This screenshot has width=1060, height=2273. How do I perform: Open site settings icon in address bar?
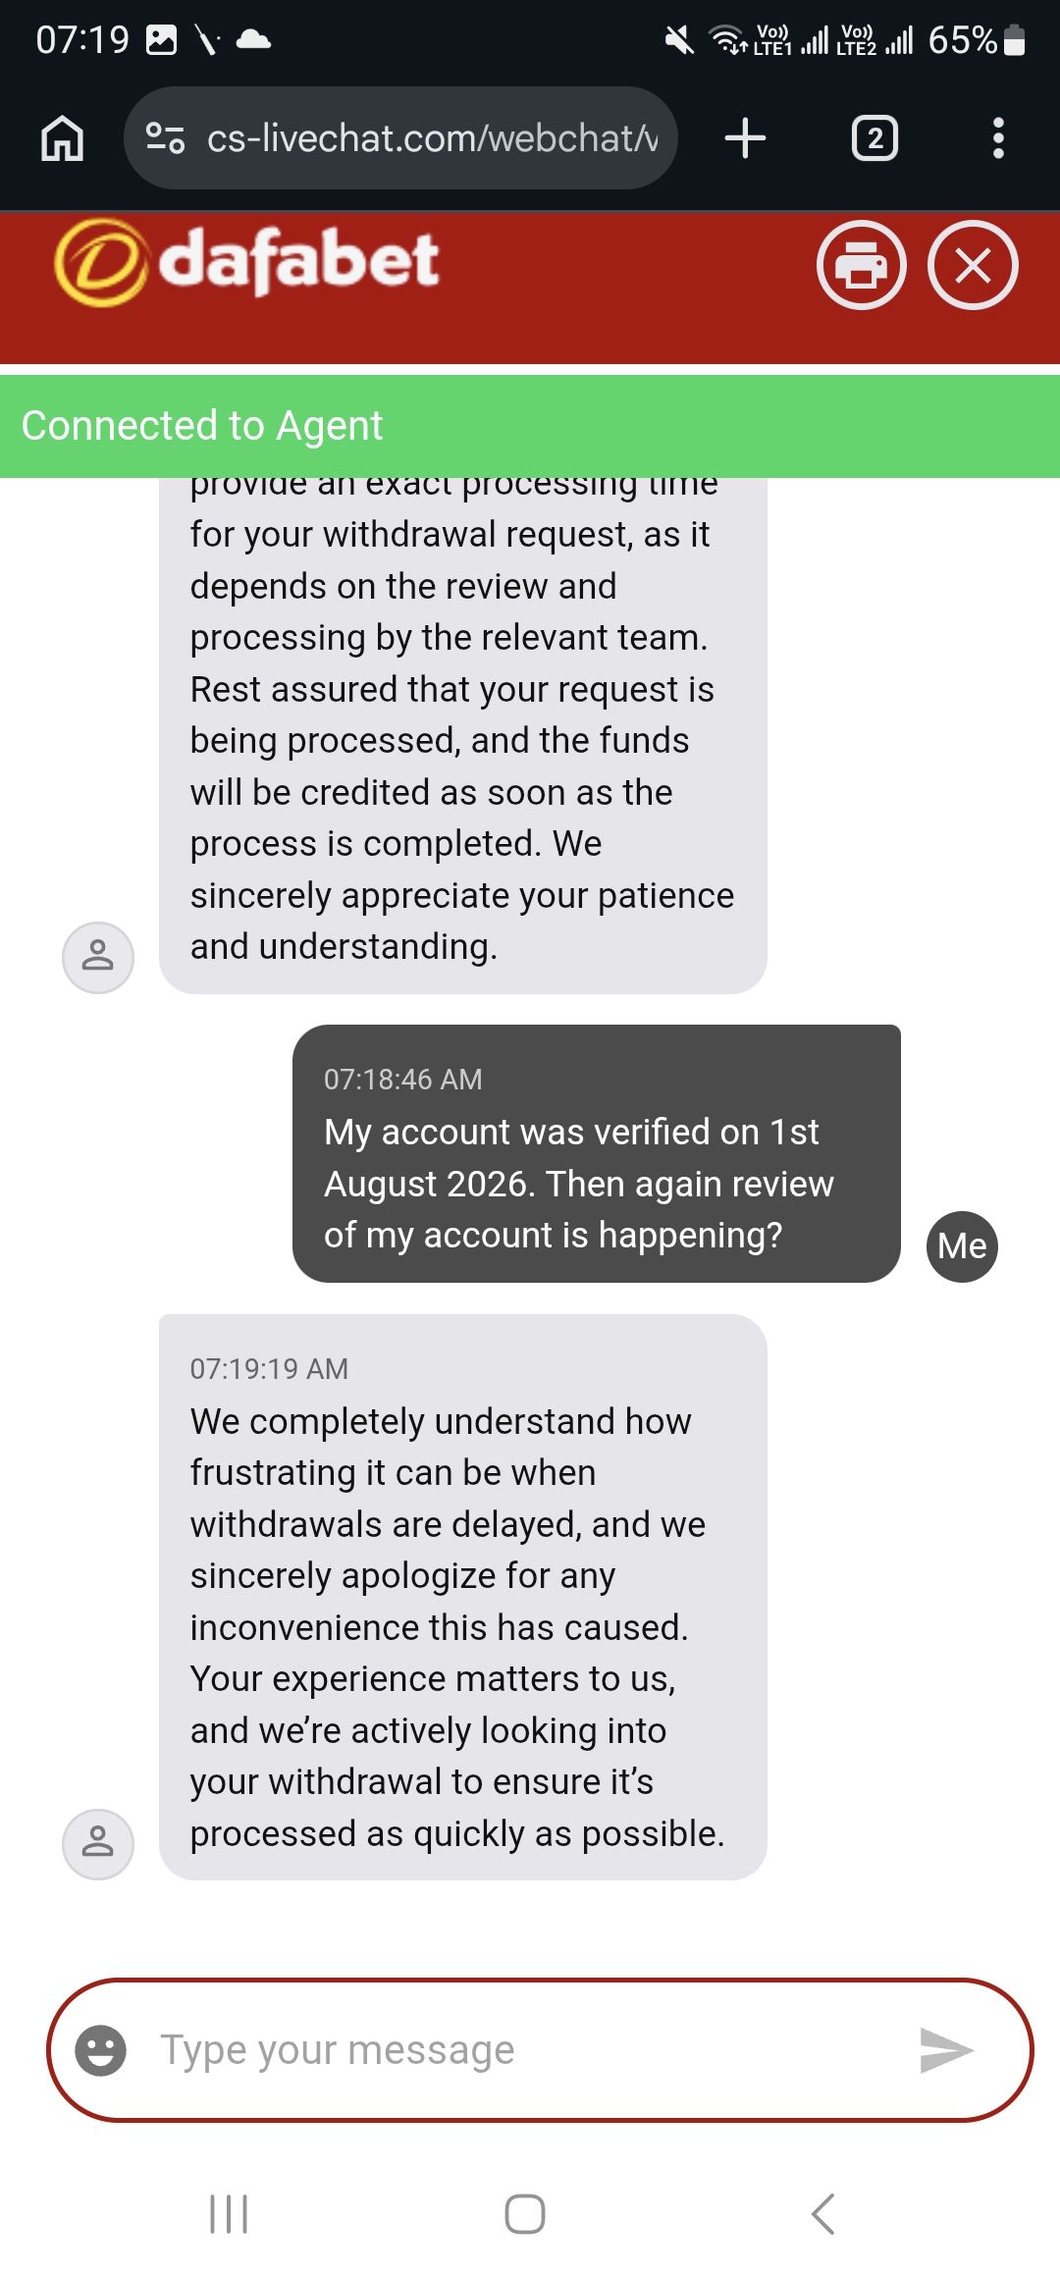coord(165,138)
